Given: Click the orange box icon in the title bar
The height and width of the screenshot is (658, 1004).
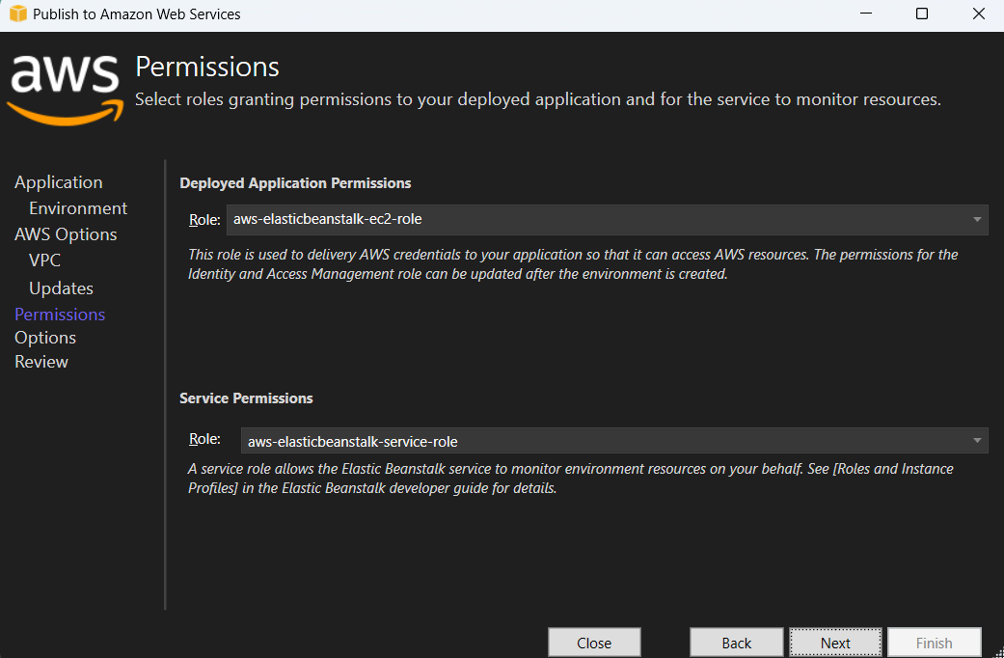Looking at the screenshot, I should 18,14.
